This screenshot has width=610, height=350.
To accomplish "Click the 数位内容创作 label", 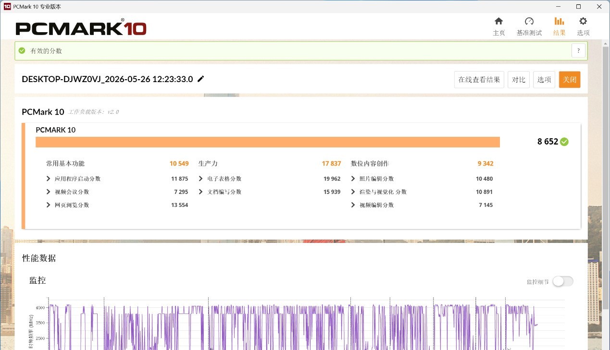I will (x=370, y=164).
